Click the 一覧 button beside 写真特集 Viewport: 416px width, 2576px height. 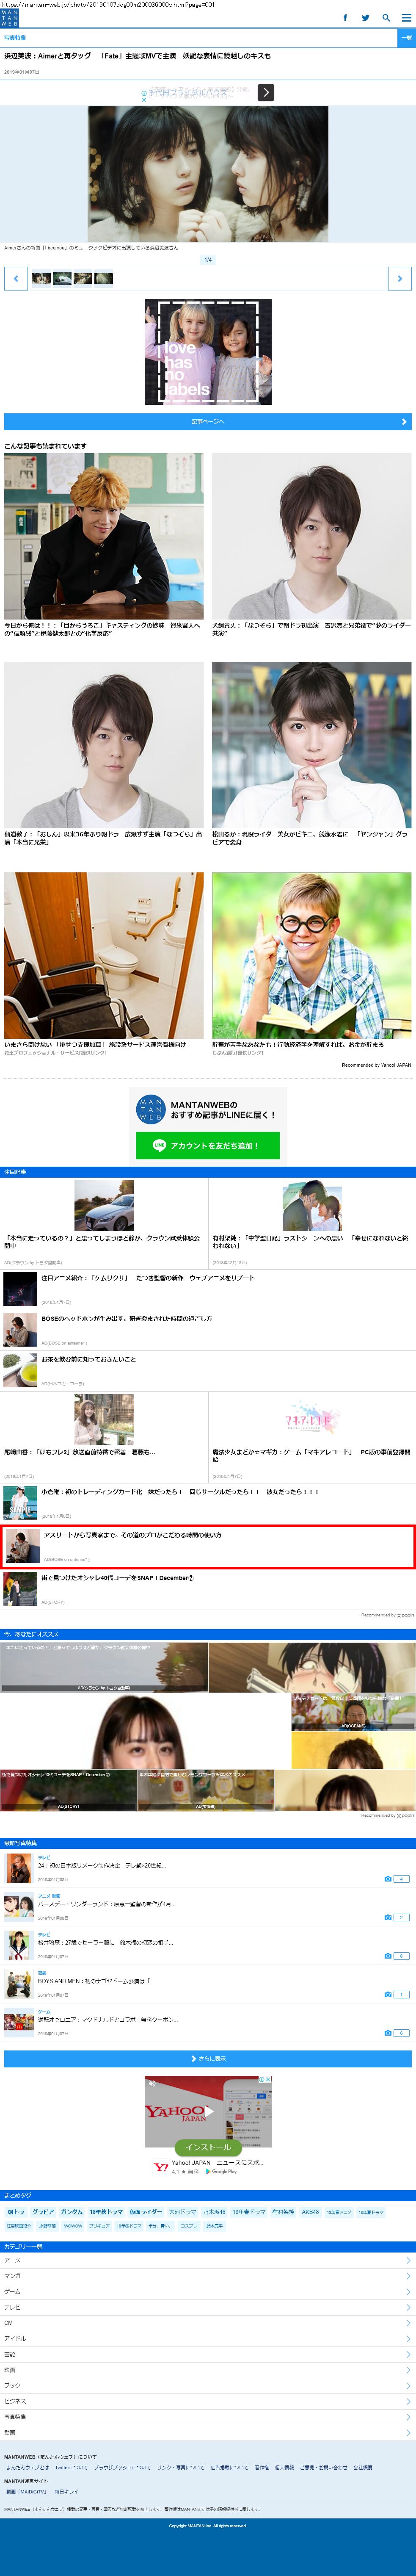point(406,37)
